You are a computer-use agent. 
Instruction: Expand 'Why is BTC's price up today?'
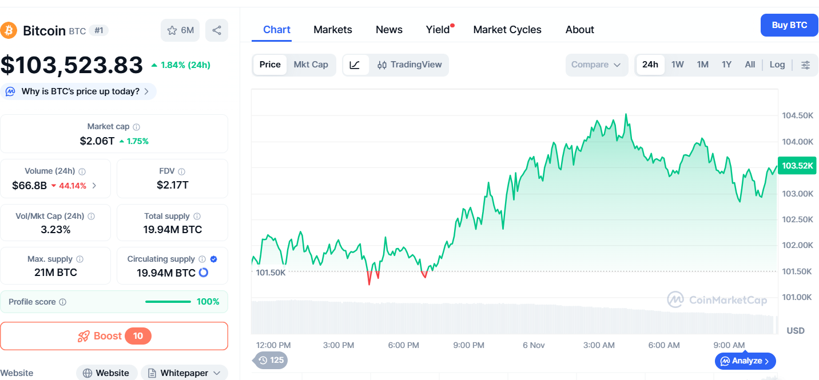[78, 91]
